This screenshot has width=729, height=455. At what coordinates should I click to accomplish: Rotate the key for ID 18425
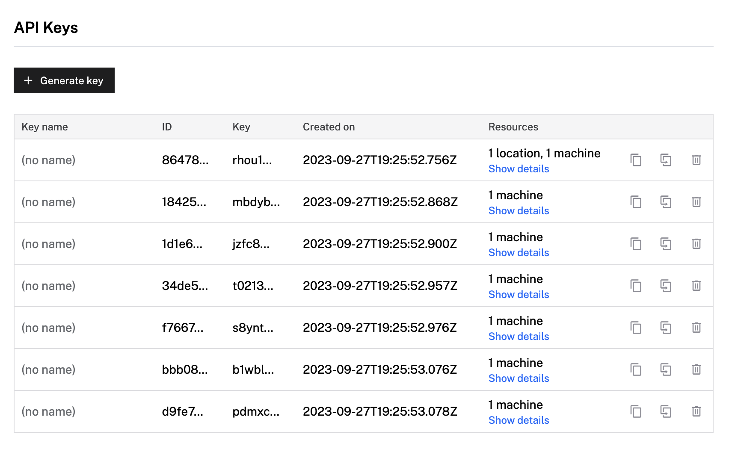pyautogui.click(x=666, y=202)
